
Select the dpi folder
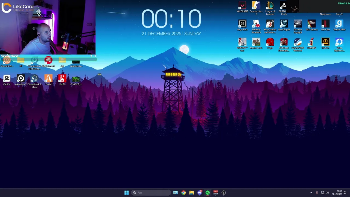coord(62,62)
